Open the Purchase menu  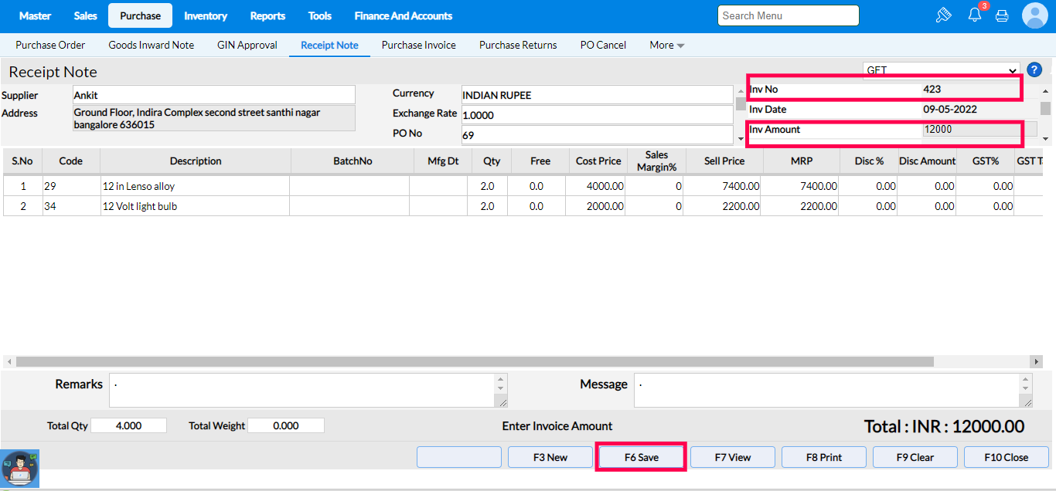[140, 15]
